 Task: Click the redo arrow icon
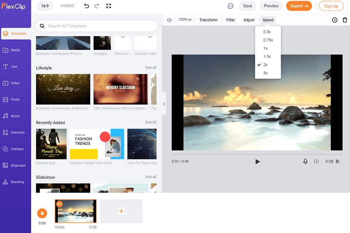97,6
